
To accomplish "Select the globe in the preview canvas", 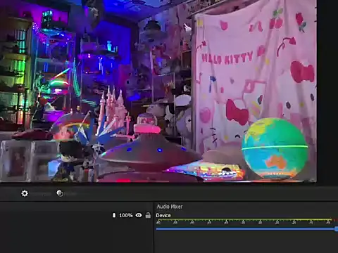I will (x=275, y=148).
